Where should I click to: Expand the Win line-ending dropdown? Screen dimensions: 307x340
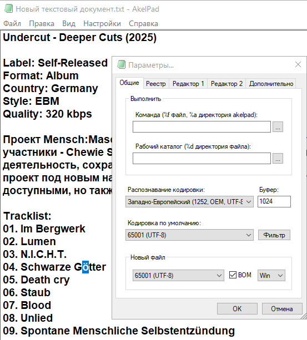point(271,275)
